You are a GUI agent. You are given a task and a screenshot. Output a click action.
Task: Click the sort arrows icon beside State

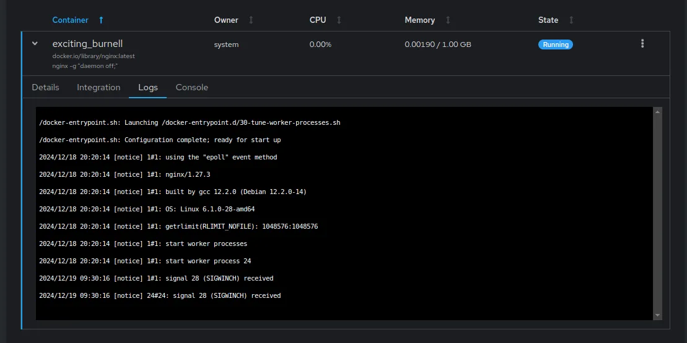coord(571,20)
